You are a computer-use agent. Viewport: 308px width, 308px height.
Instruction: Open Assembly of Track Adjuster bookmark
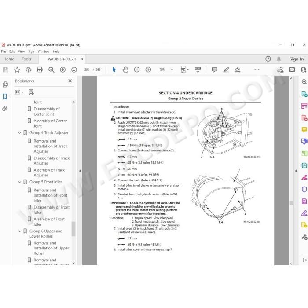(x=49, y=172)
